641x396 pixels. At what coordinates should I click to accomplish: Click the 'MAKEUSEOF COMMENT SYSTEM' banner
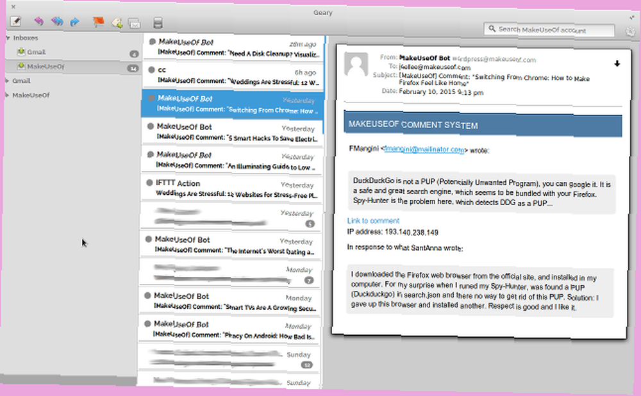(483, 124)
